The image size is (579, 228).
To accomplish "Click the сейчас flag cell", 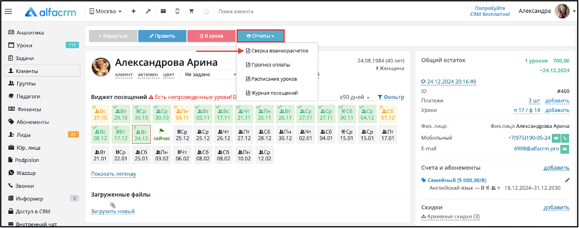I will coord(161,134).
